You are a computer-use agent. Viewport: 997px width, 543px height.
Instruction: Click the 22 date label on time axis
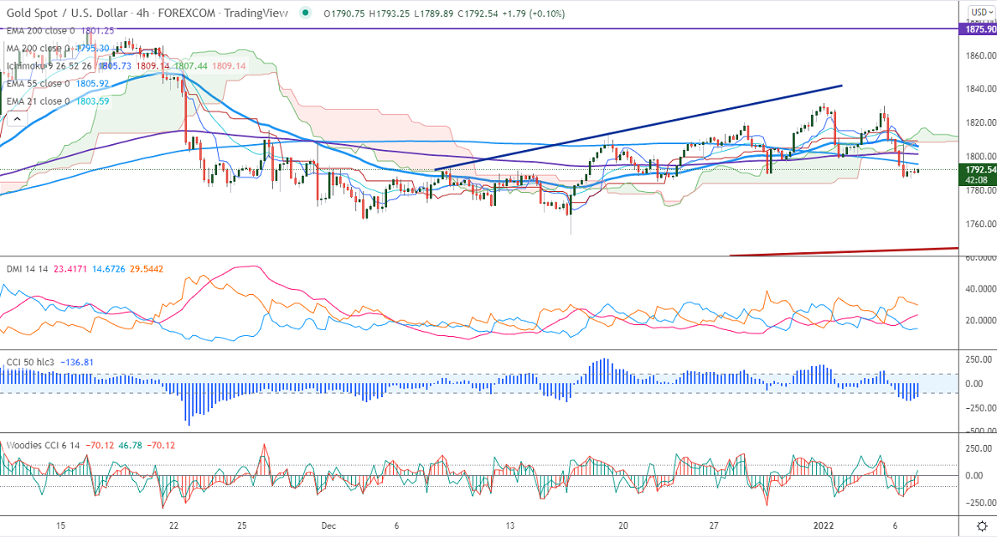173,526
